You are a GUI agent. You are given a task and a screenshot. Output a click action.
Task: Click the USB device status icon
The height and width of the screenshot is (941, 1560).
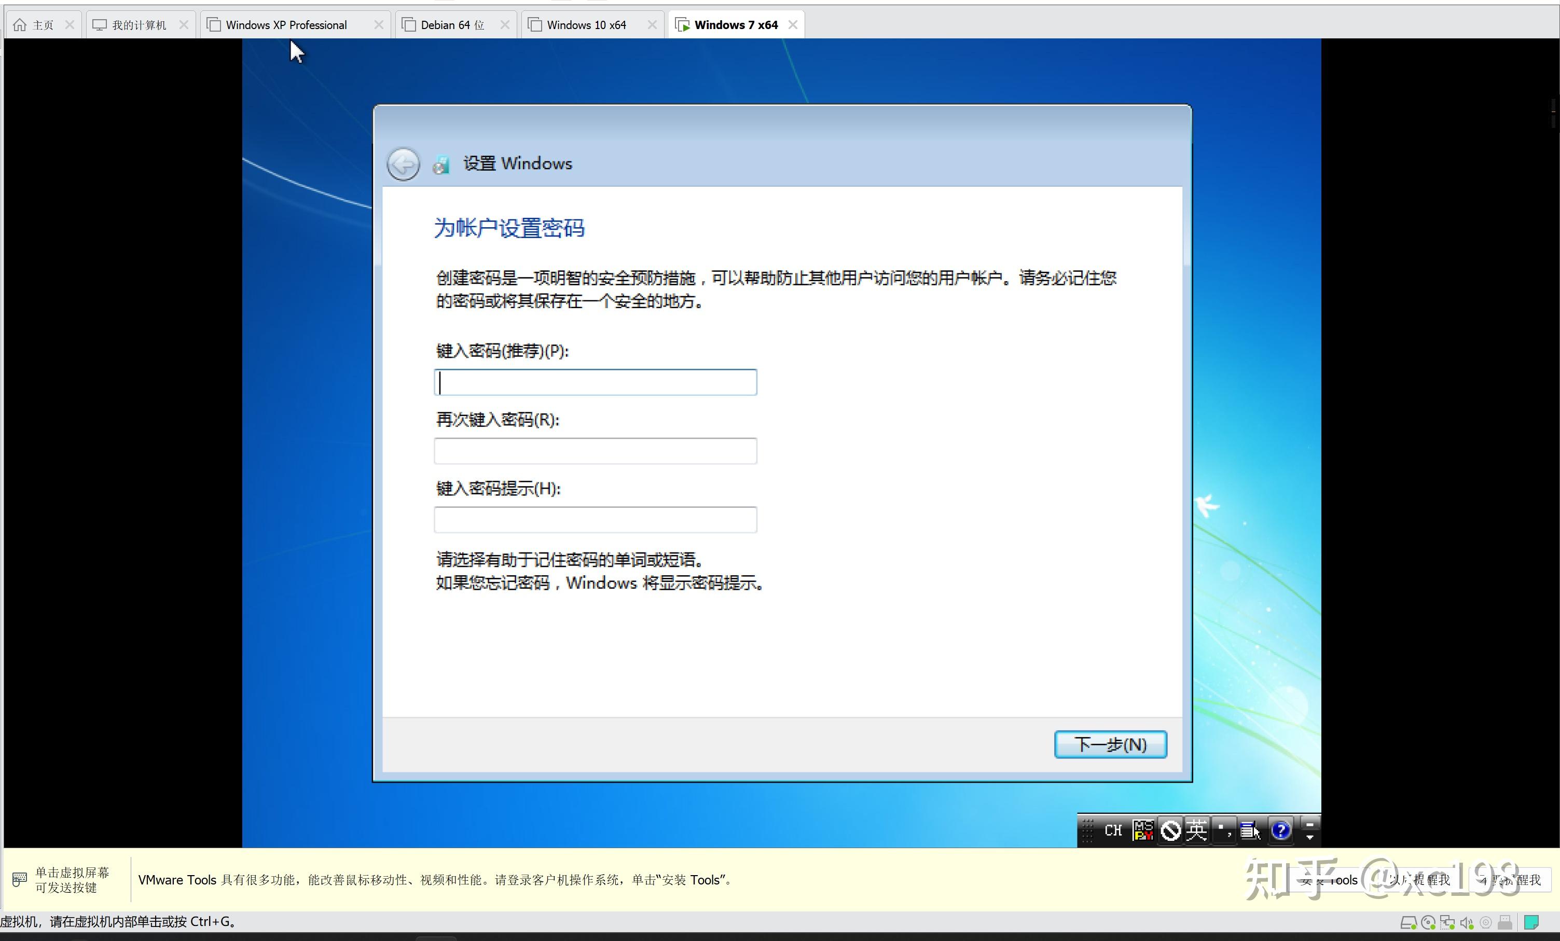click(x=1505, y=923)
